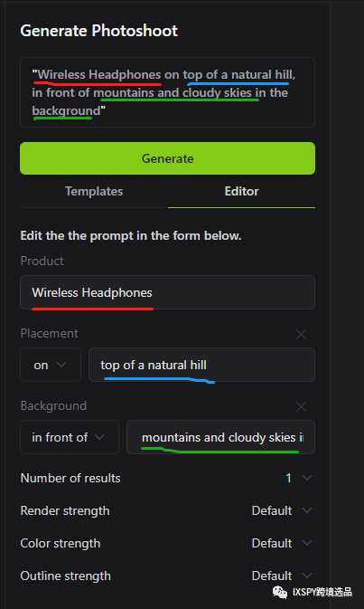Click the chevron beside the "on" selector
Screen dimensions: 364x609
tap(61, 365)
